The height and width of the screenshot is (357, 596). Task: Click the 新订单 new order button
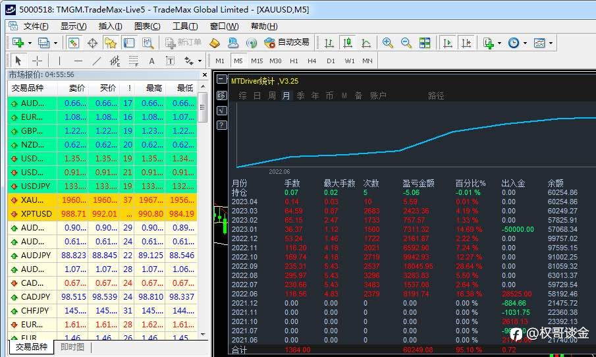pos(183,43)
